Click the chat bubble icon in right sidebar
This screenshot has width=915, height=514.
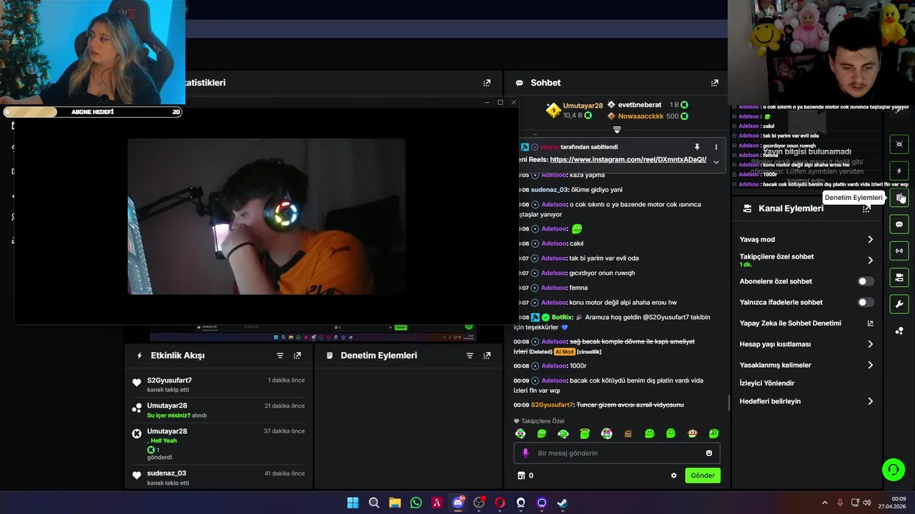click(x=899, y=224)
